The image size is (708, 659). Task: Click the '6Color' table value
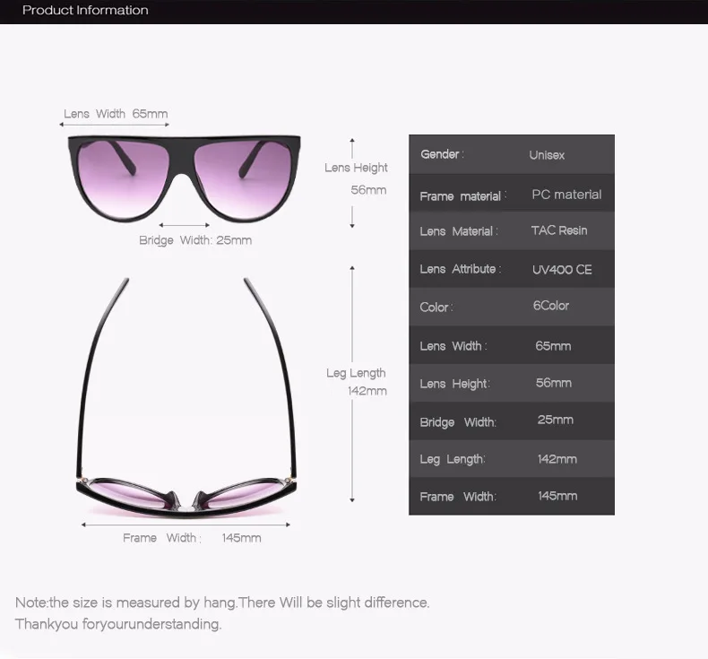pos(551,306)
